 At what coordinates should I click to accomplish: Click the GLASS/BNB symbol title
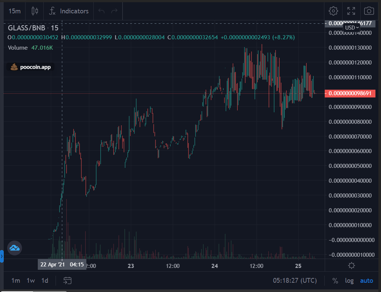(x=27, y=28)
